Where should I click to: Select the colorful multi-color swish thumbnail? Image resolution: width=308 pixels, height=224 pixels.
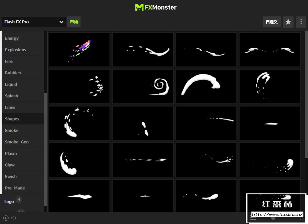click(x=79, y=50)
